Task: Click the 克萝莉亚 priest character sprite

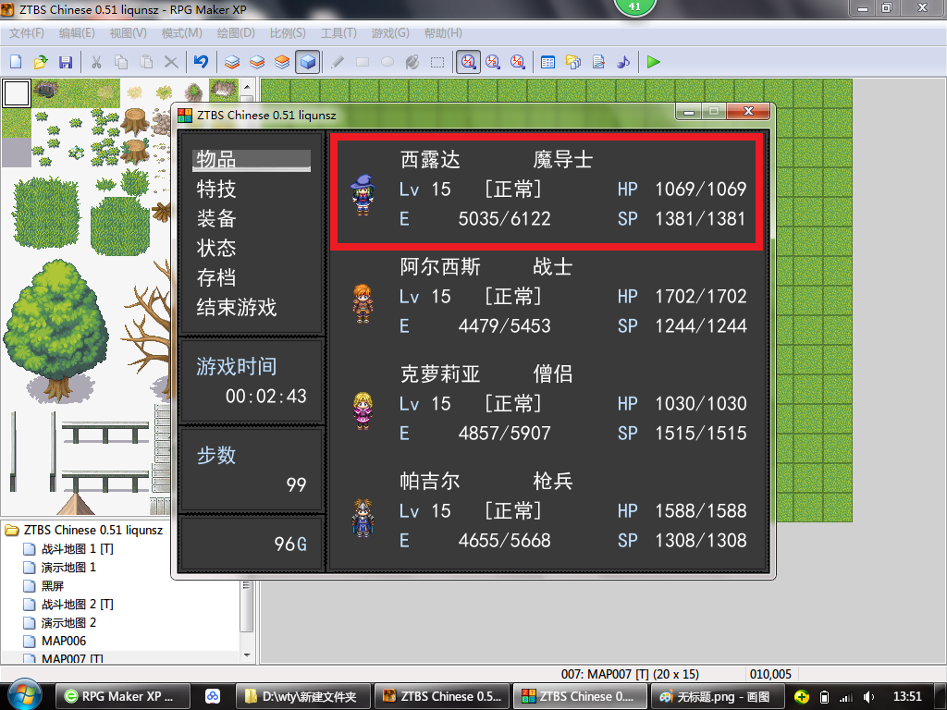Action: point(363,410)
